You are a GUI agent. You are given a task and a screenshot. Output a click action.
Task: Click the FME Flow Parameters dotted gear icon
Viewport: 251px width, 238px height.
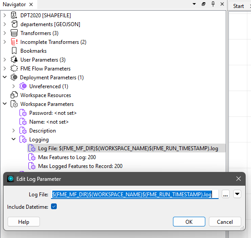pos(14,68)
